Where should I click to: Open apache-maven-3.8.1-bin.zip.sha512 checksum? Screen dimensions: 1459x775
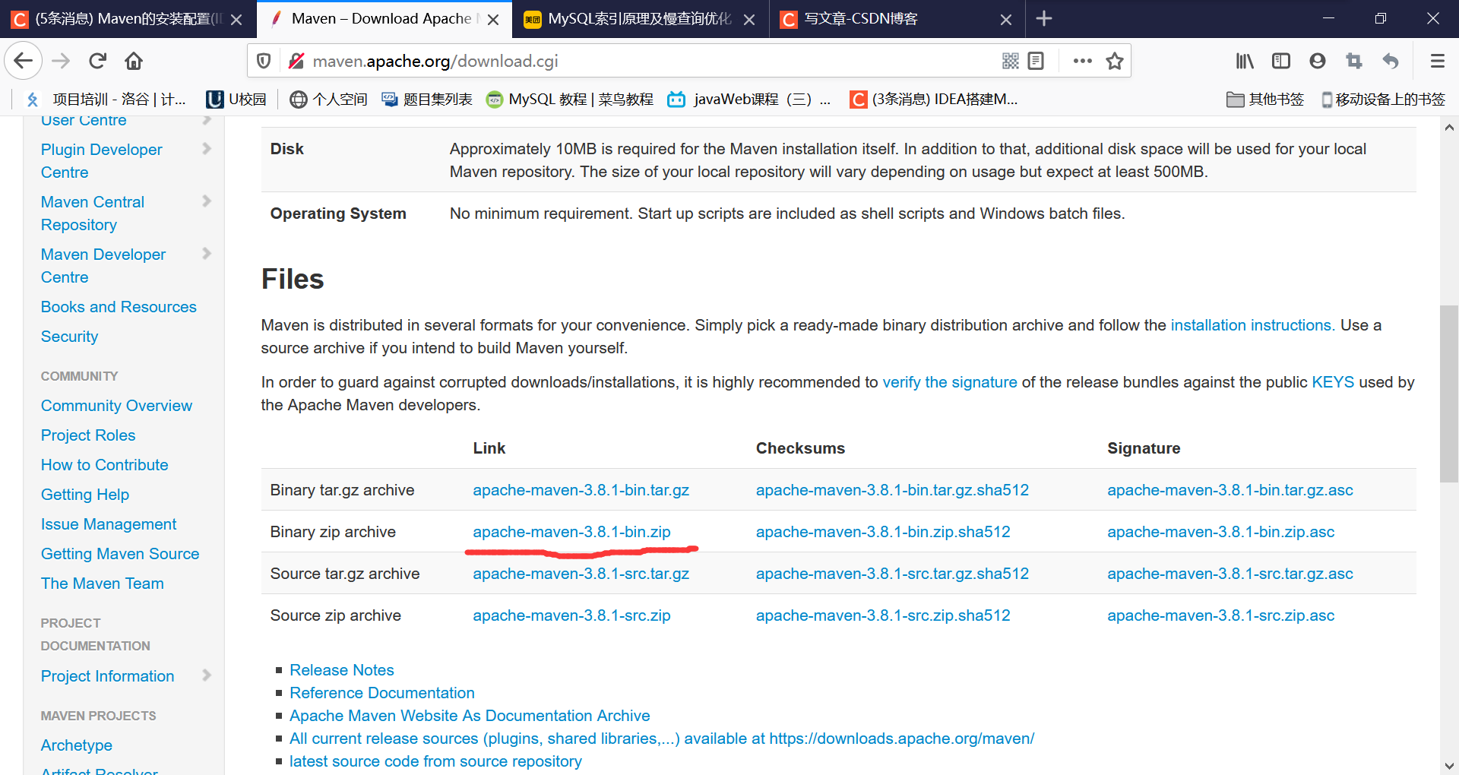pyautogui.click(x=883, y=532)
